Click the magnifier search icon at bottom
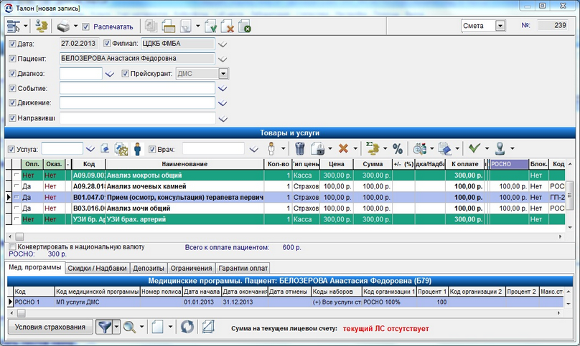This screenshot has width=580, height=346. [129, 327]
